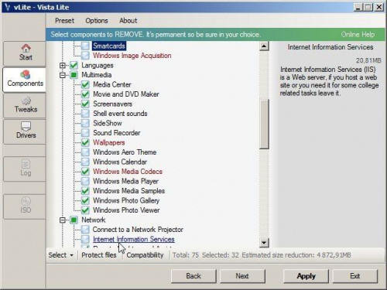Check Connect to a Network Projector
The width and height of the screenshot is (387, 290).
[x=85, y=230]
